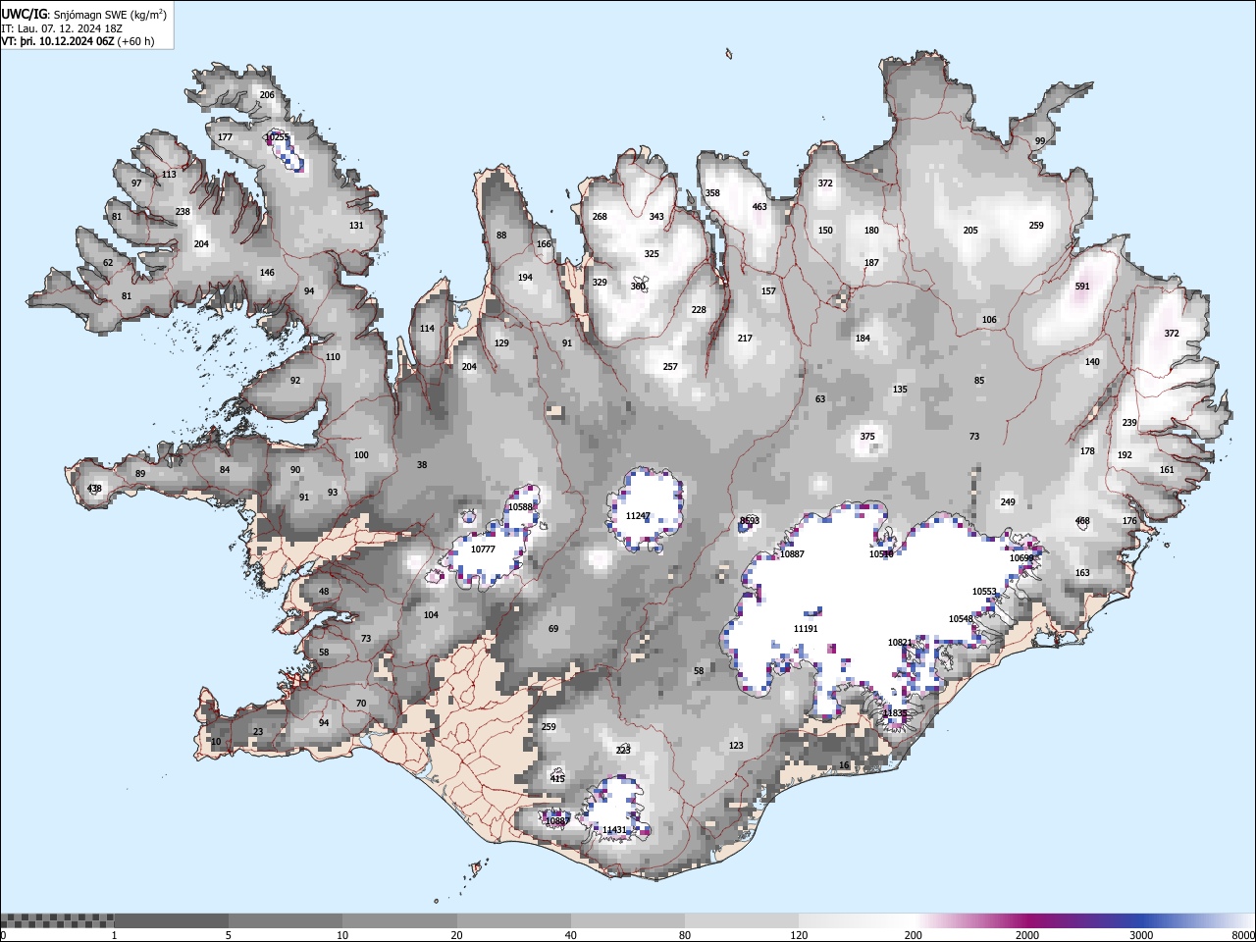
Task: Click the legend tick label '120'
Action: click(800, 935)
